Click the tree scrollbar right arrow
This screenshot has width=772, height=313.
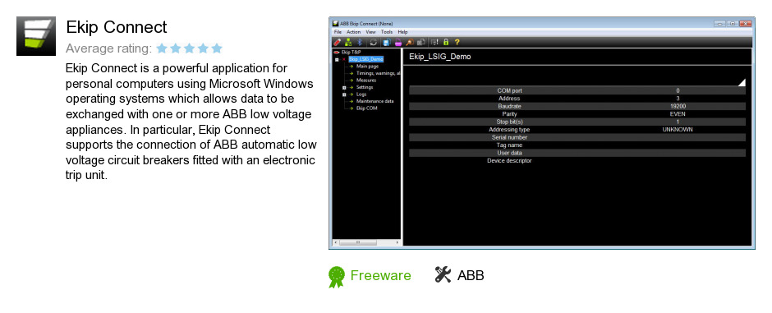pyautogui.click(x=397, y=242)
